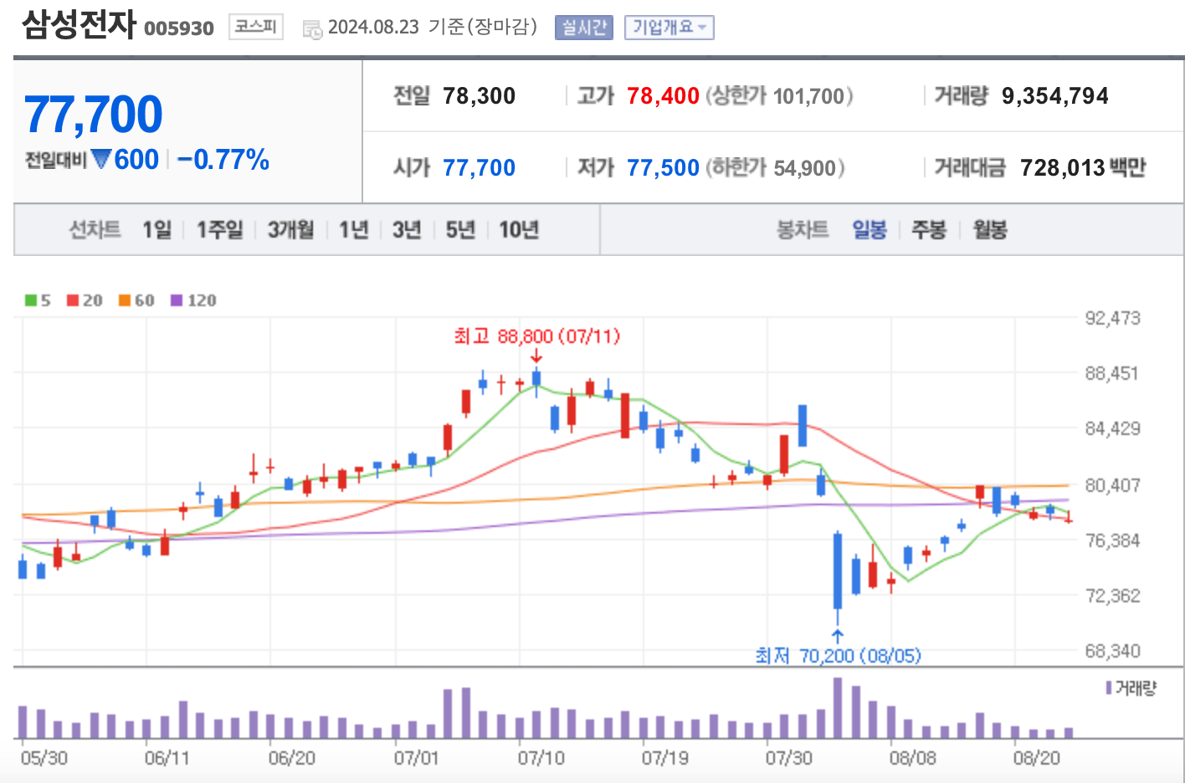Click the 코스피 market badge

[x=255, y=27]
